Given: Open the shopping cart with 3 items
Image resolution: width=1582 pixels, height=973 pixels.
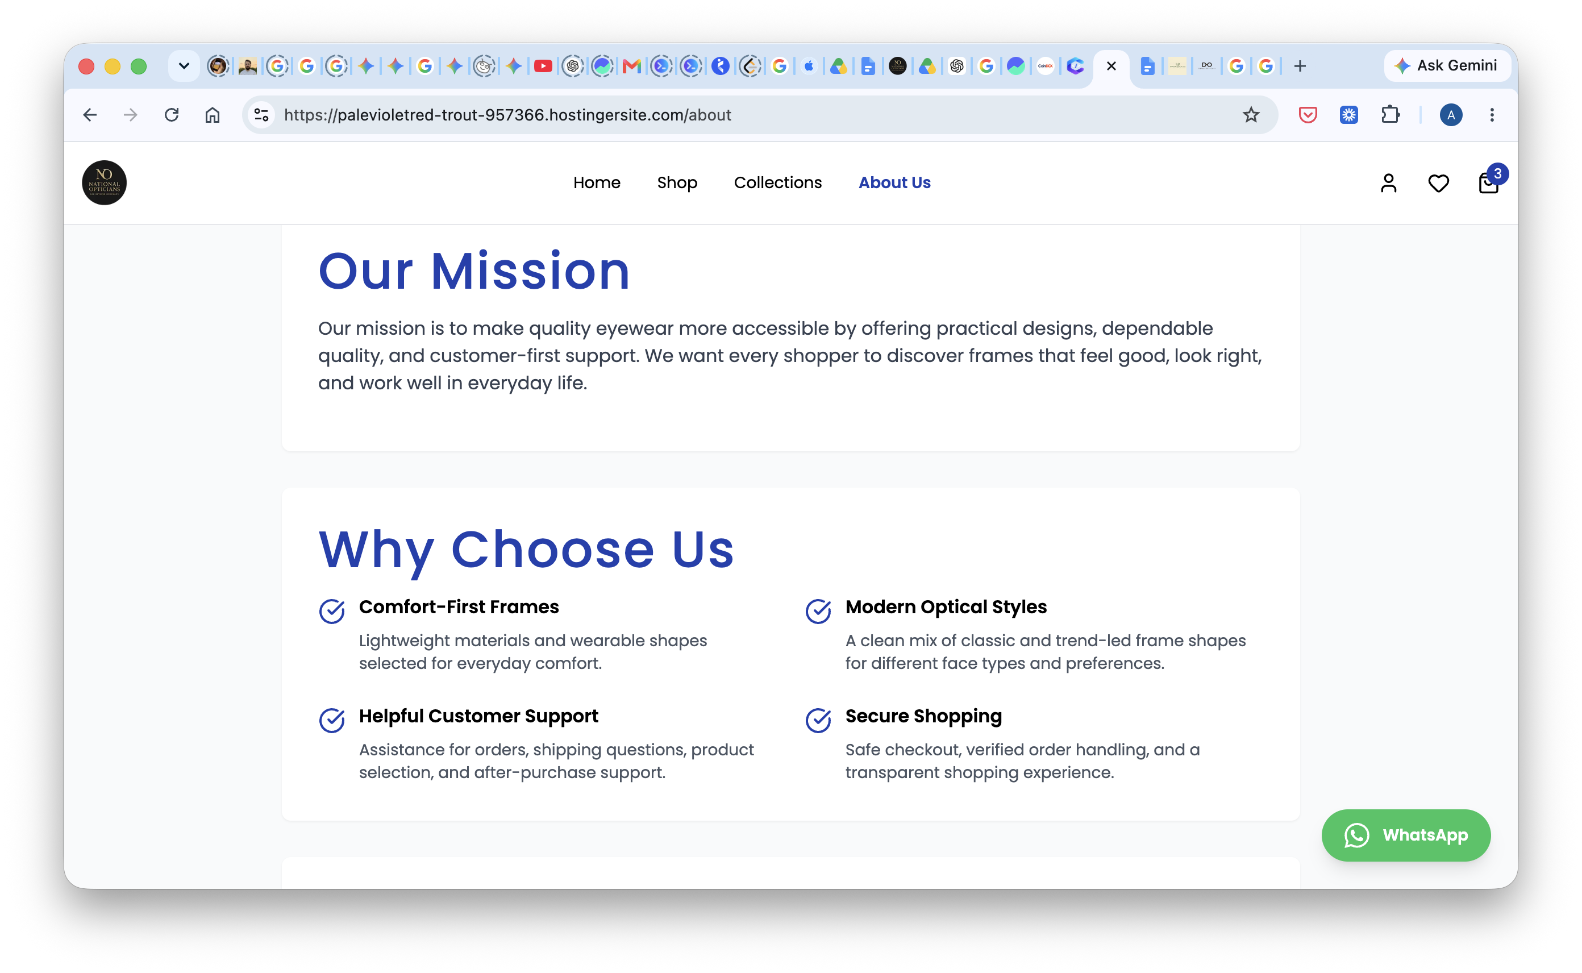Looking at the screenshot, I should (1489, 183).
